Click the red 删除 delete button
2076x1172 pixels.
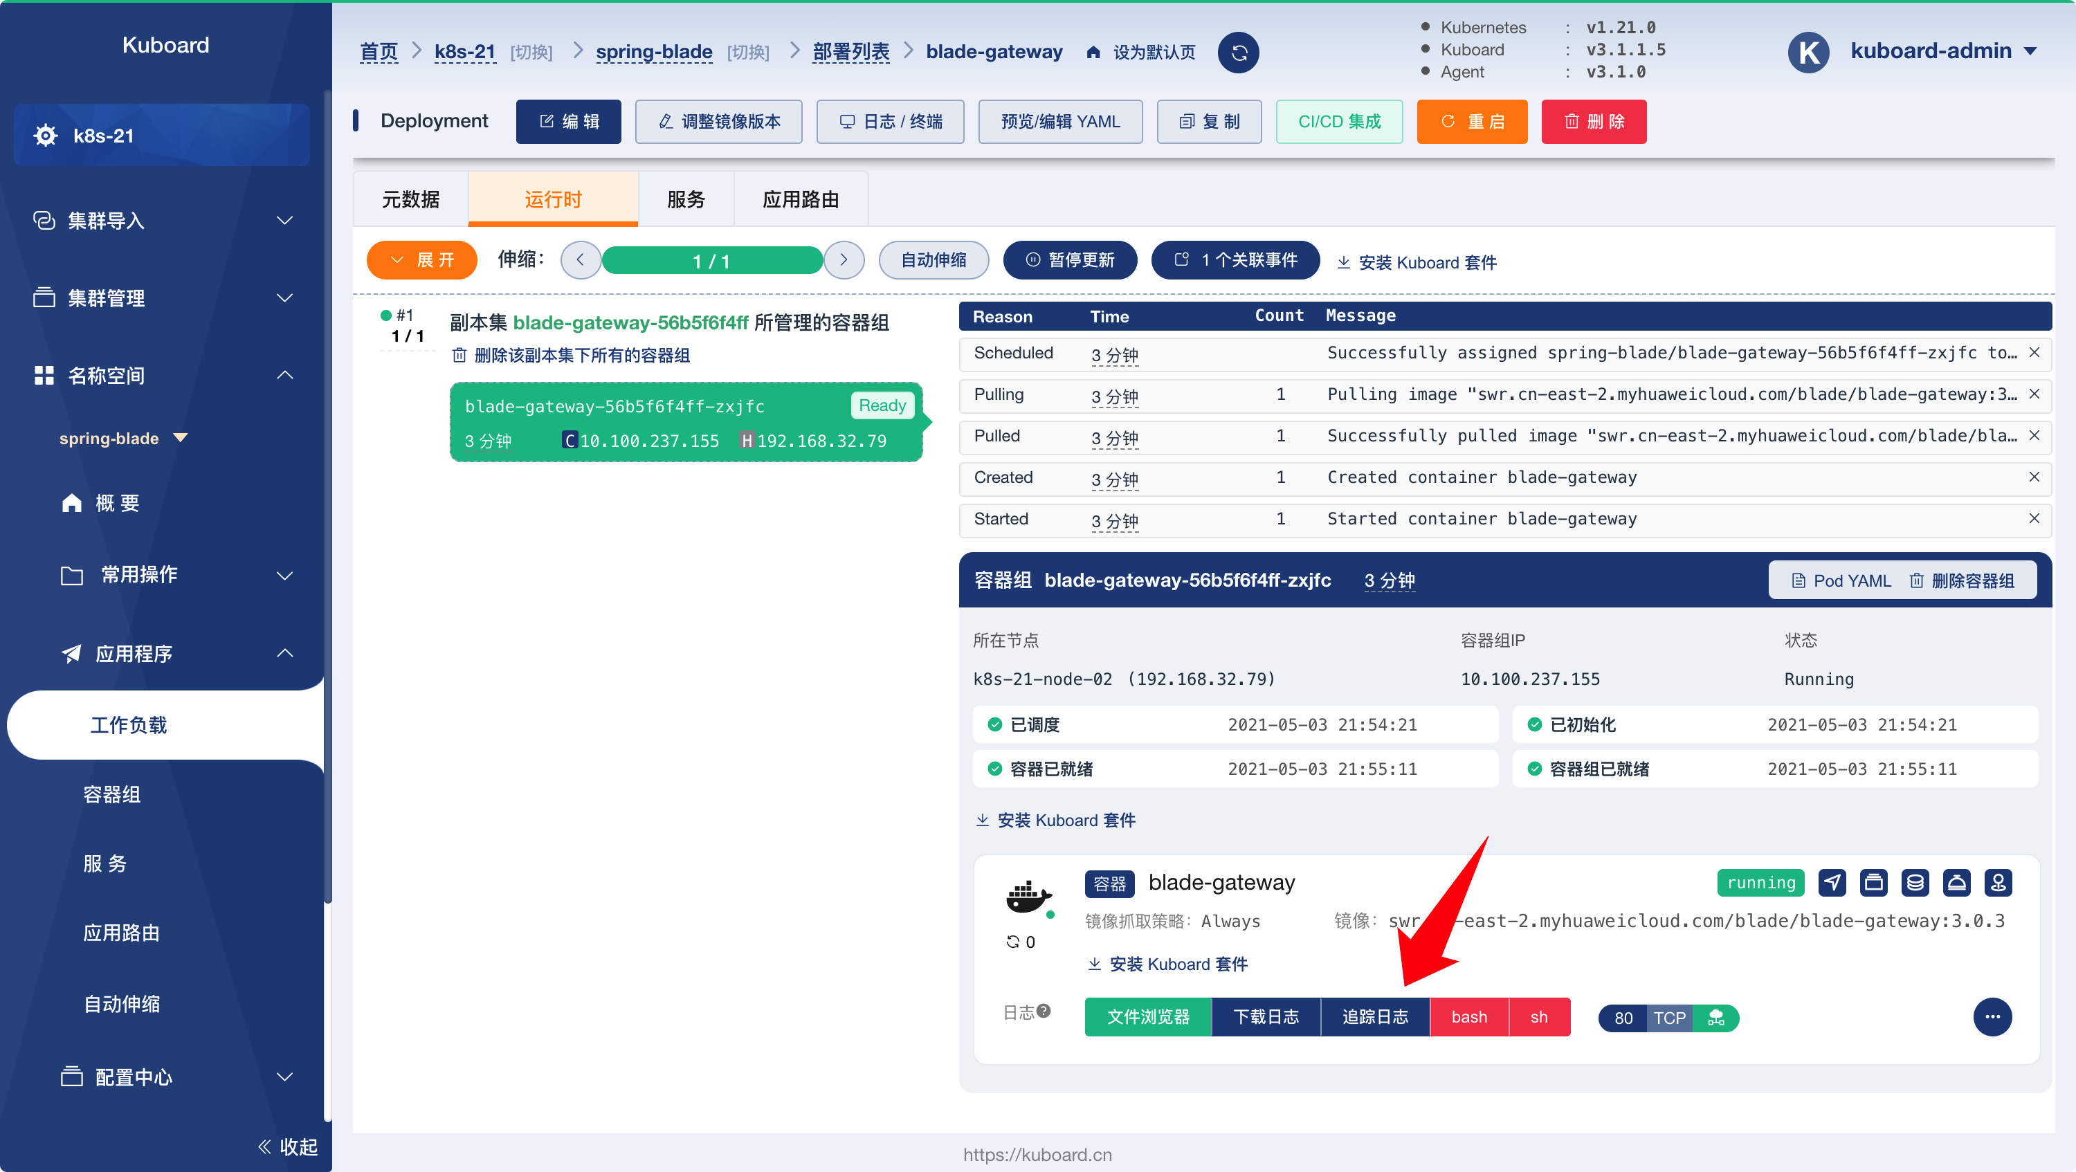[x=1593, y=122]
